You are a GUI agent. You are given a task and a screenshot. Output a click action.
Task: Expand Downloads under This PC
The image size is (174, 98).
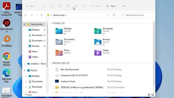[26, 87]
